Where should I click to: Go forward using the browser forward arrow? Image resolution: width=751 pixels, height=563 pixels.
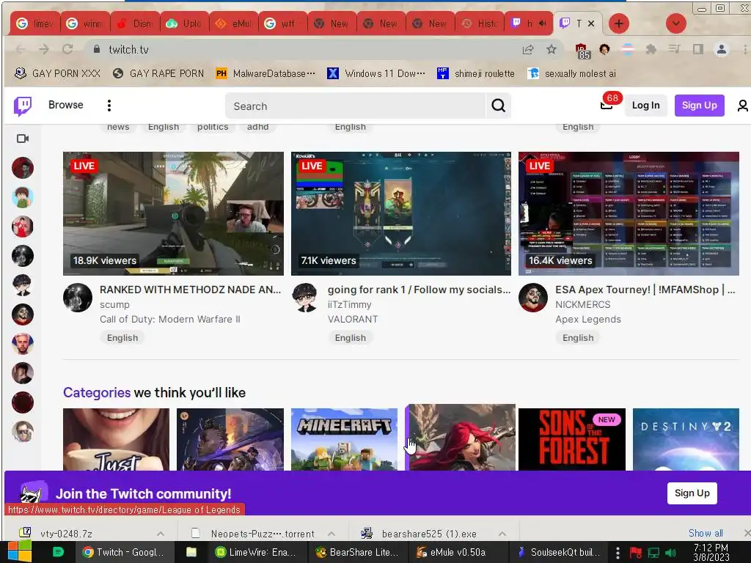pyautogui.click(x=43, y=49)
